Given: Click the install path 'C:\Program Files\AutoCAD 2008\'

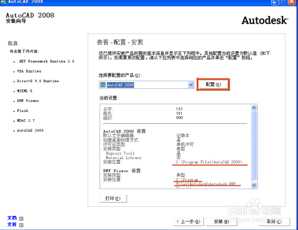Looking at the screenshot, I should [209, 162].
